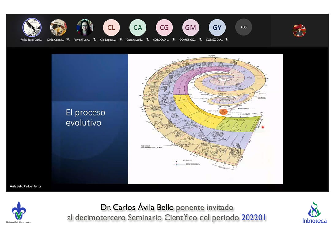Viewport: 334px width, 233px height.
Task: Expand the +35 more participants bubble
Action: 243,27
